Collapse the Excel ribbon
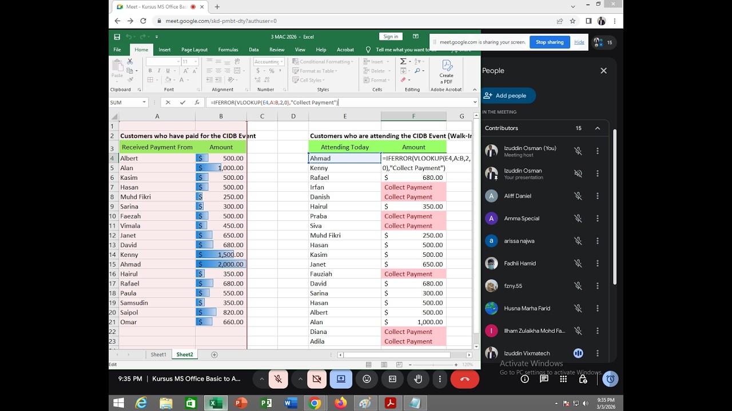Screen dimensions: 732x411 tap(475, 90)
